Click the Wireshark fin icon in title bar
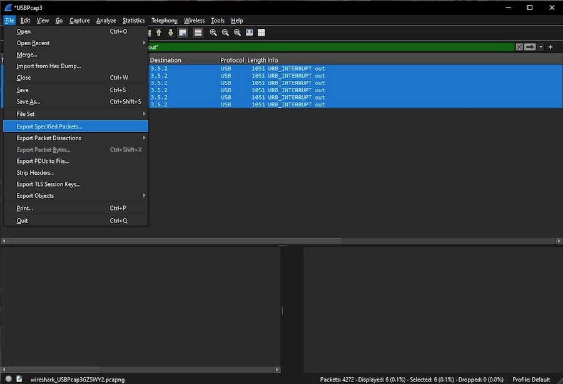This screenshot has width=563, height=384. 8,8
